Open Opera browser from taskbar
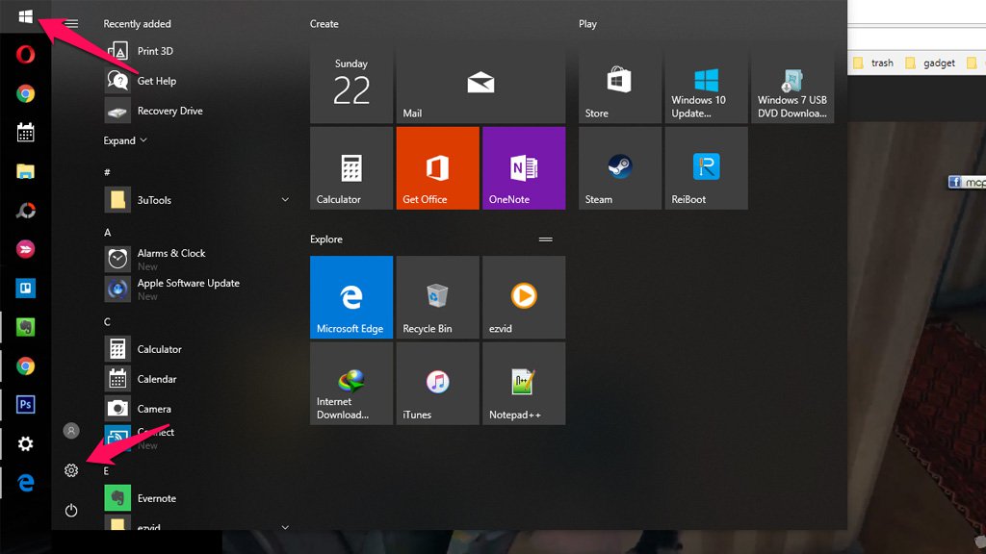This screenshot has width=986, height=554. tap(25, 55)
